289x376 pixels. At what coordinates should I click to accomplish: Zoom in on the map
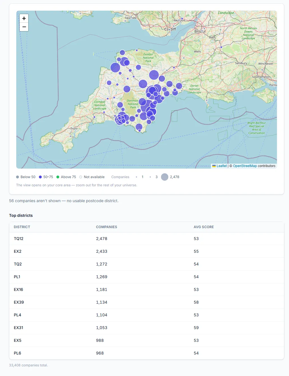pyautogui.click(x=24, y=18)
